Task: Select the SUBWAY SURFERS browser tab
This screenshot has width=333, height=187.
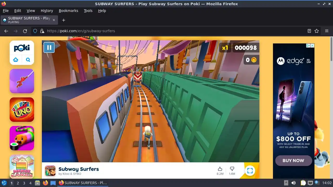Action: tap(29, 20)
